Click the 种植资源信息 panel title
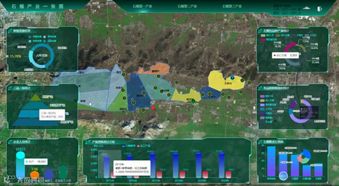 22,31
